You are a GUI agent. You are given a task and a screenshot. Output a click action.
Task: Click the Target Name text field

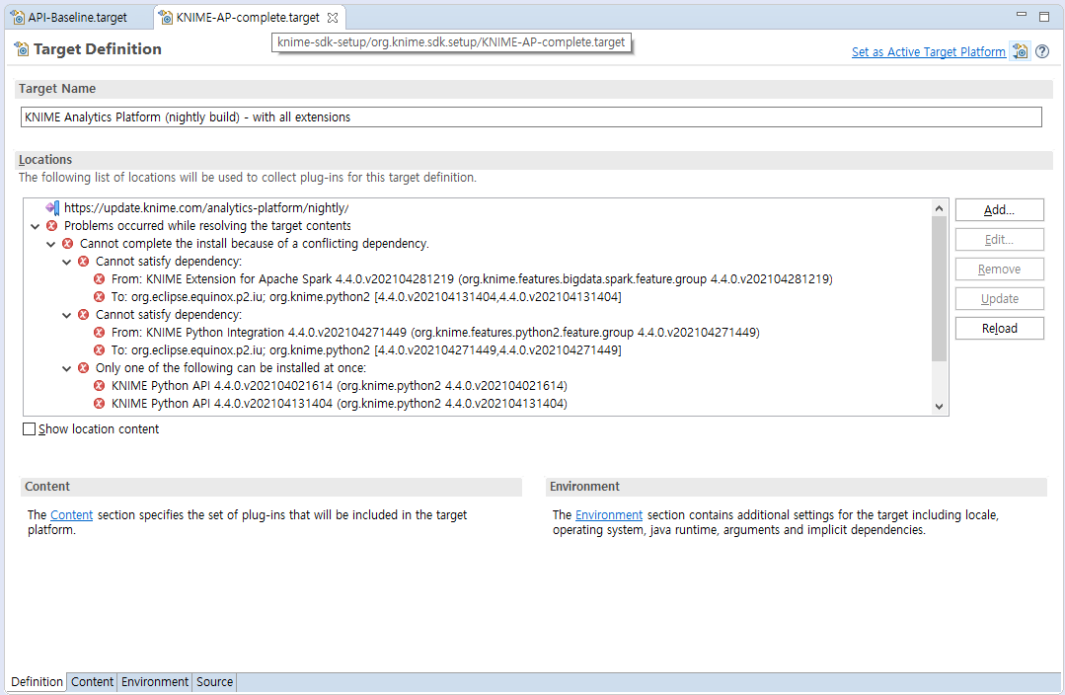click(531, 116)
